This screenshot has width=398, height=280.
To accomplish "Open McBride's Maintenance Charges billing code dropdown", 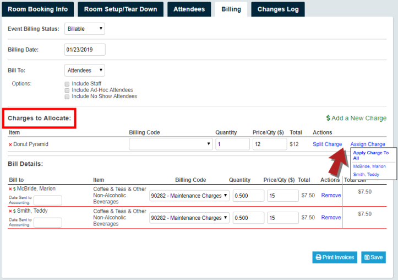I will point(189,196).
